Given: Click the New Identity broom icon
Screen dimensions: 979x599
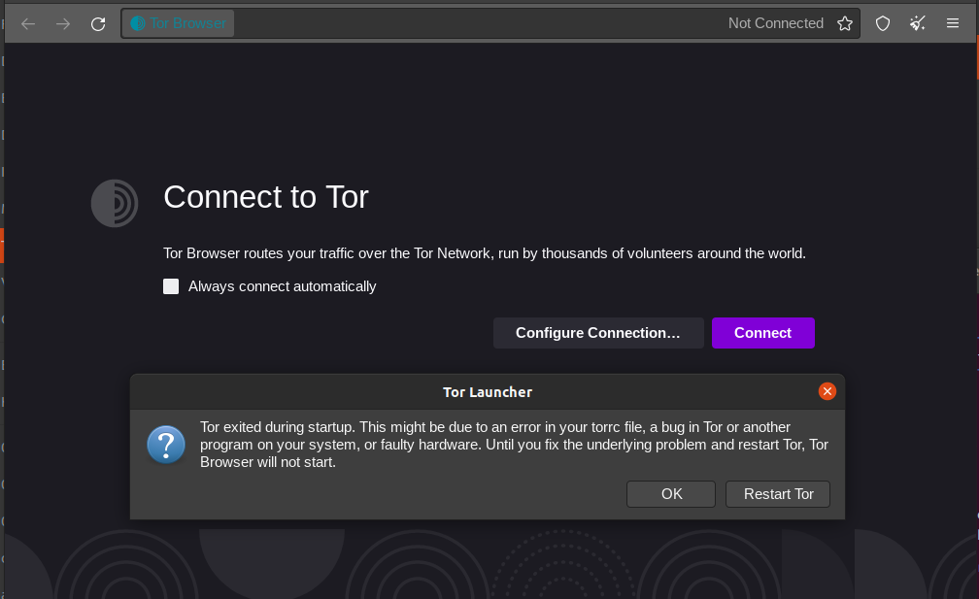Looking at the screenshot, I should 918,23.
